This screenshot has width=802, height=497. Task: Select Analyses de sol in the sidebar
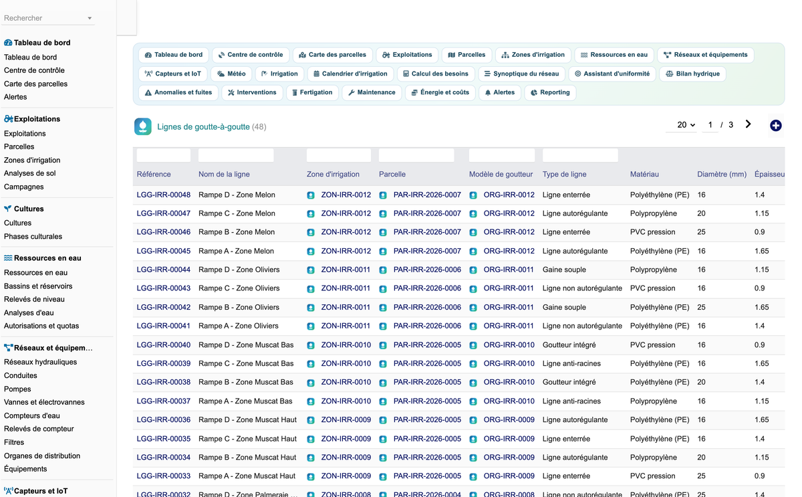click(30, 173)
